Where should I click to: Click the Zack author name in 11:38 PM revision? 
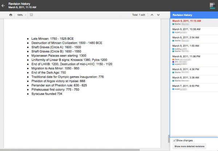point(177,59)
